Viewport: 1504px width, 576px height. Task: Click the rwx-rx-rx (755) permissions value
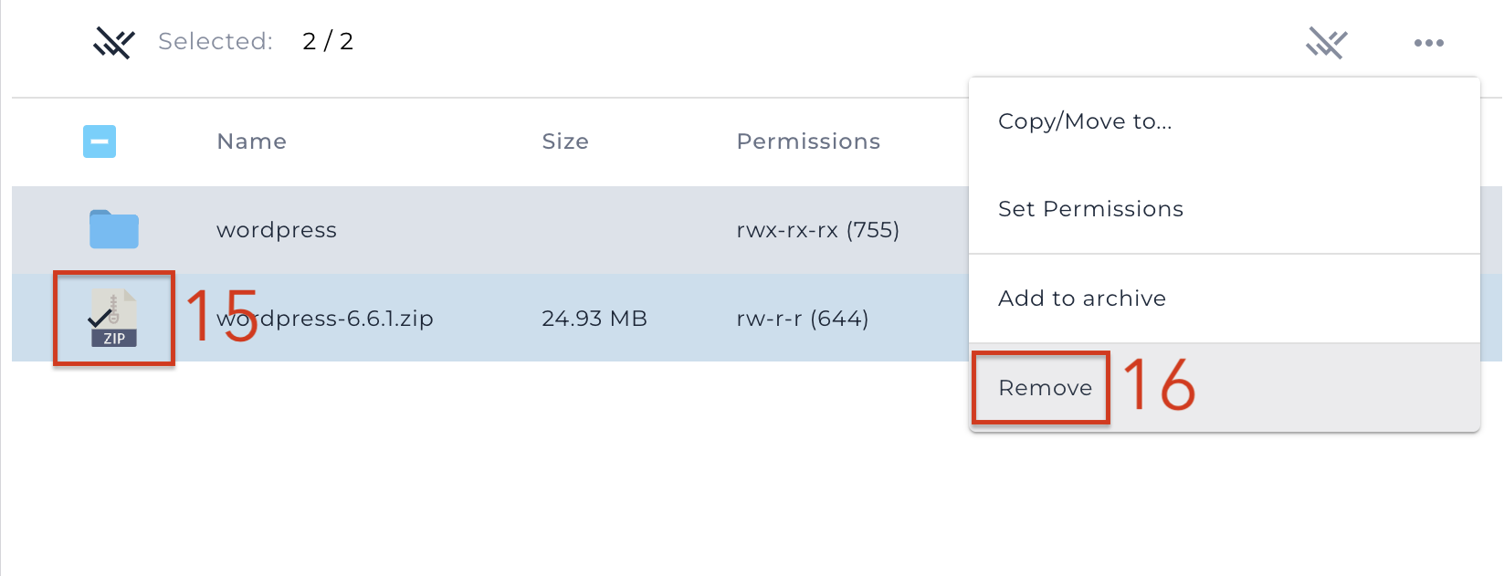coord(818,230)
